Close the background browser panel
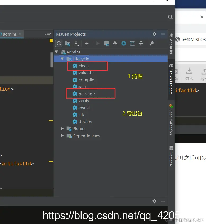This screenshot has width=206, height=224. coord(202,17)
